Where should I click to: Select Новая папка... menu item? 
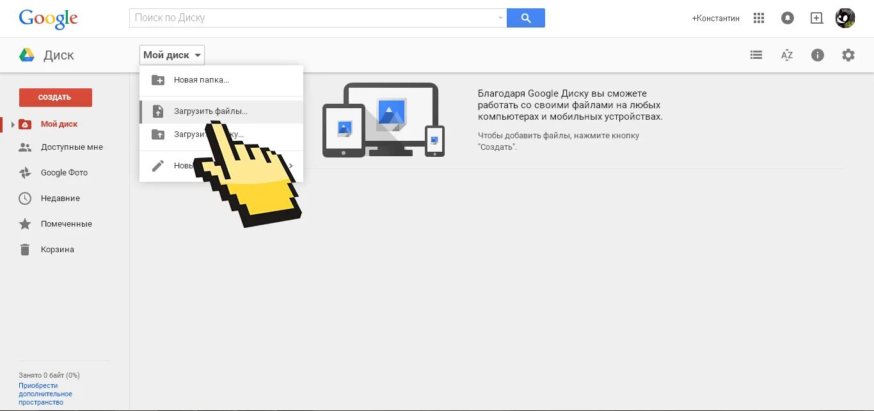pyautogui.click(x=221, y=80)
